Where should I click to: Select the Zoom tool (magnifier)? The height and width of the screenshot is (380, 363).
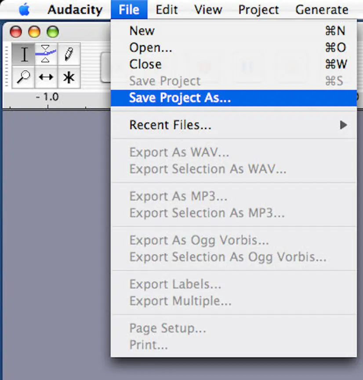pos(24,77)
